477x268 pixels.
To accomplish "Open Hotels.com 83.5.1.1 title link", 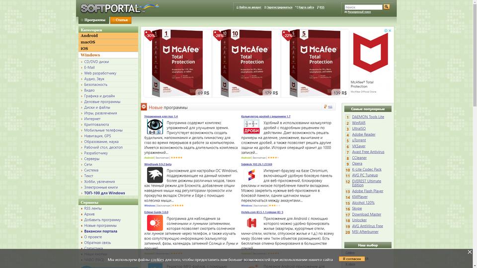I will tap(262, 212).
